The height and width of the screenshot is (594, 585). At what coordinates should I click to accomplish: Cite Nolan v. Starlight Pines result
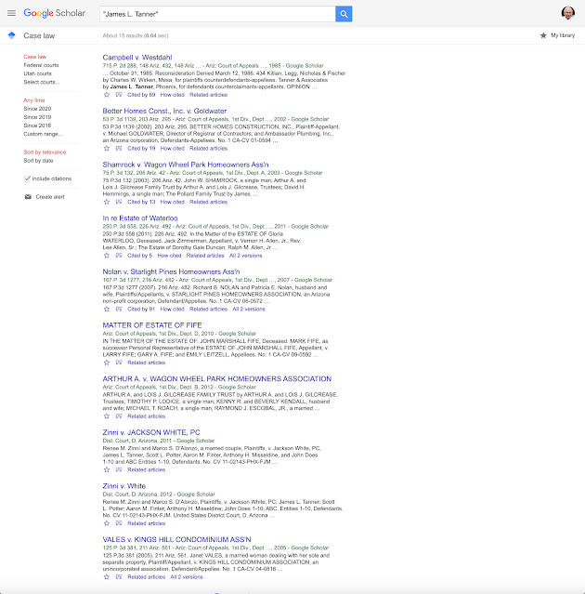click(119, 310)
